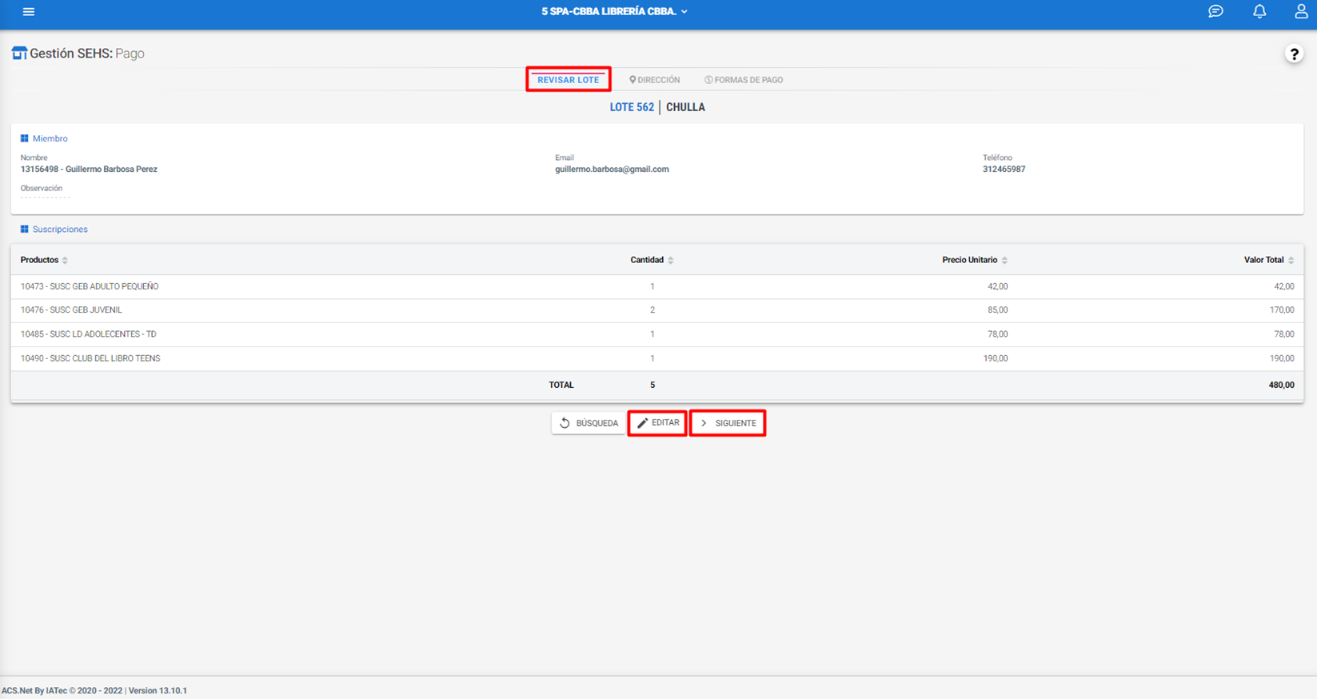Switch to the FORMAS DE PAGO tab
1317x699 pixels.
click(744, 80)
